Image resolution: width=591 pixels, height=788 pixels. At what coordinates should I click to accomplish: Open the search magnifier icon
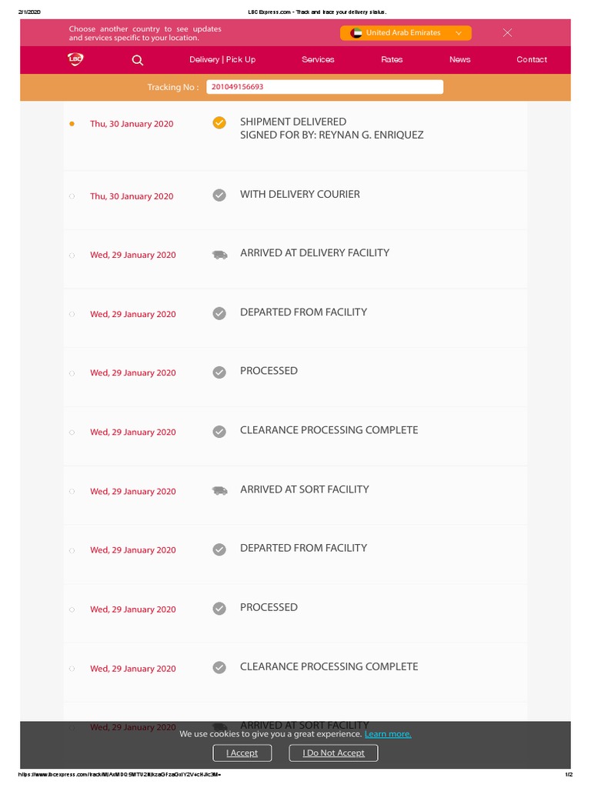tap(138, 60)
